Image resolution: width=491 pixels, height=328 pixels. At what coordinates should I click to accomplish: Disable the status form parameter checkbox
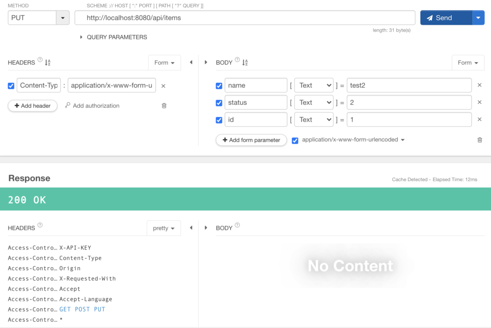point(219,103)
